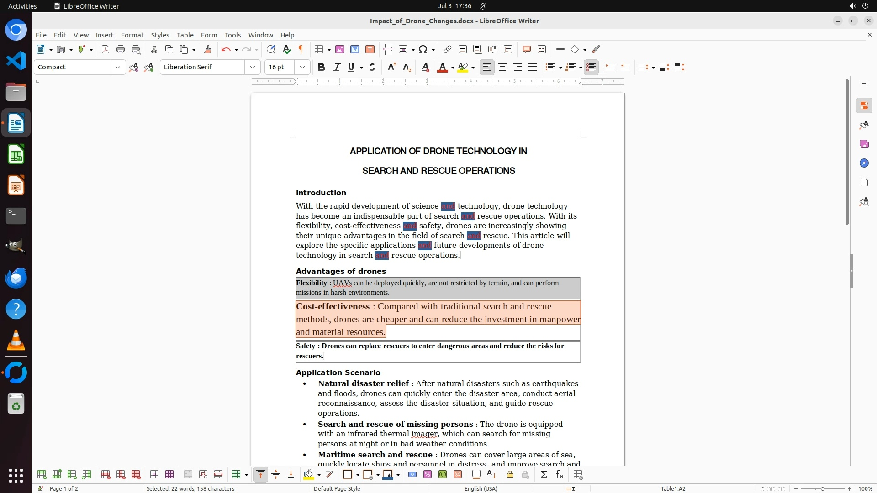Click the Strikethrough formatting icon
This screenshot has width=877, height=493.
[x=372, y=67]
